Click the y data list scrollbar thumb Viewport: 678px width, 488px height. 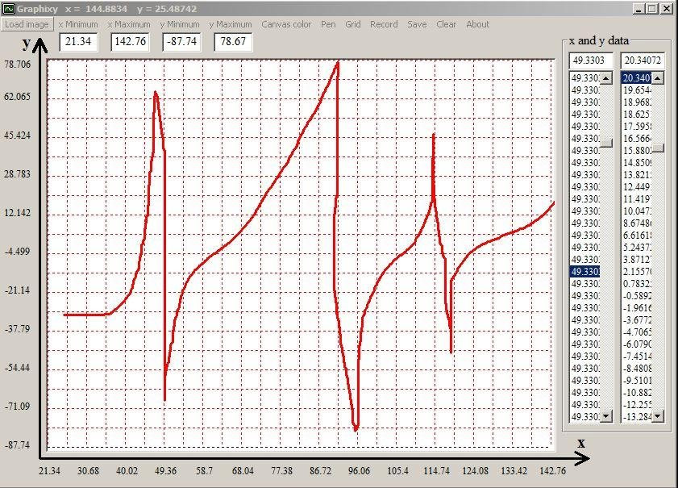click(658, 148)
